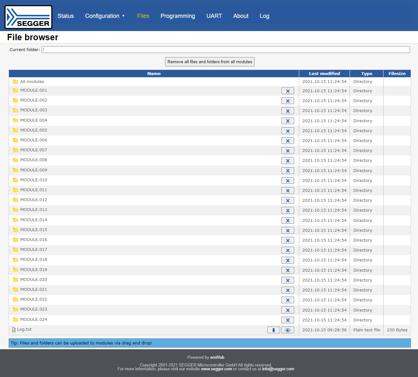Click the Current folder path field
The height and width of the screenshot is (377, 418).
[x=225, y=49]
